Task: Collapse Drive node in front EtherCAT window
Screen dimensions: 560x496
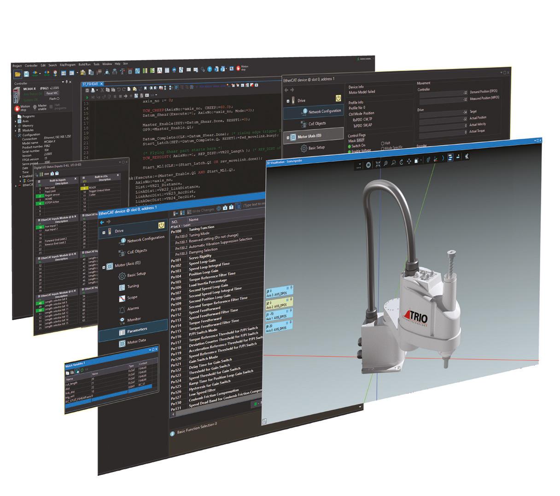Action: 104,233
